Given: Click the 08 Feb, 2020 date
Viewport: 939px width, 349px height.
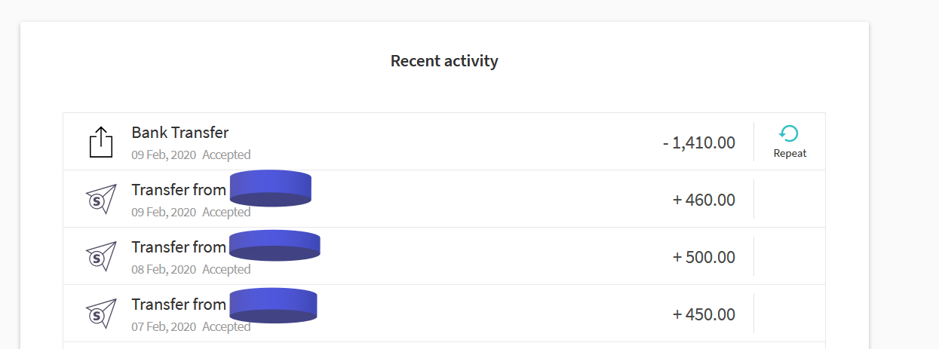Looking at the screenshot, I should pyautogui.click(x=164, y=269).
